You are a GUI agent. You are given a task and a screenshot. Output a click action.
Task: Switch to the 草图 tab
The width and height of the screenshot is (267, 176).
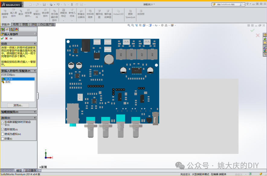(25, 24)
